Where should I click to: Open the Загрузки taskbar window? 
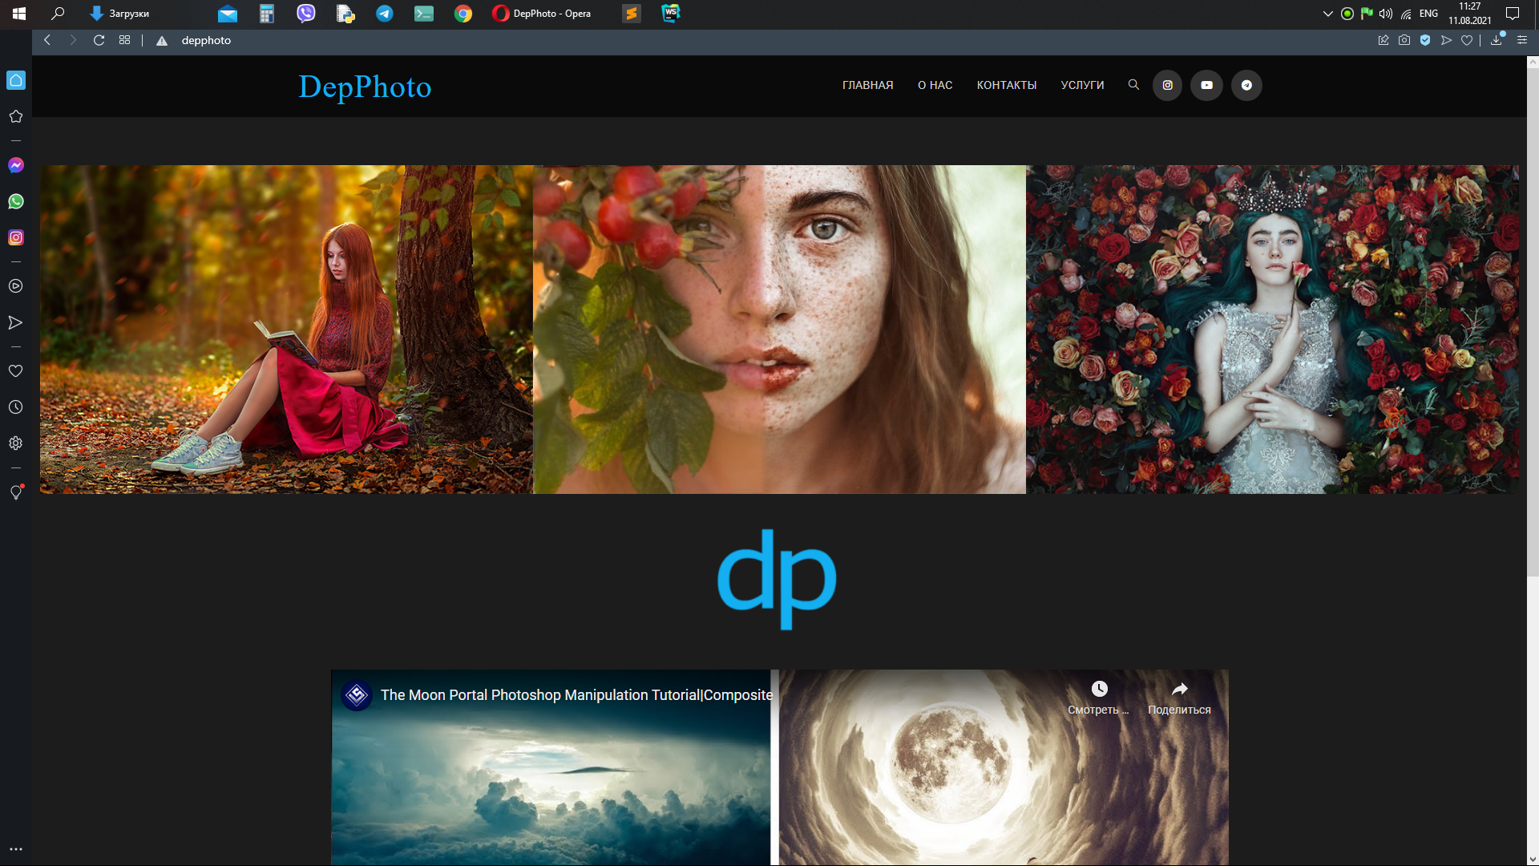pyautogui.click(x=119, y=14)
